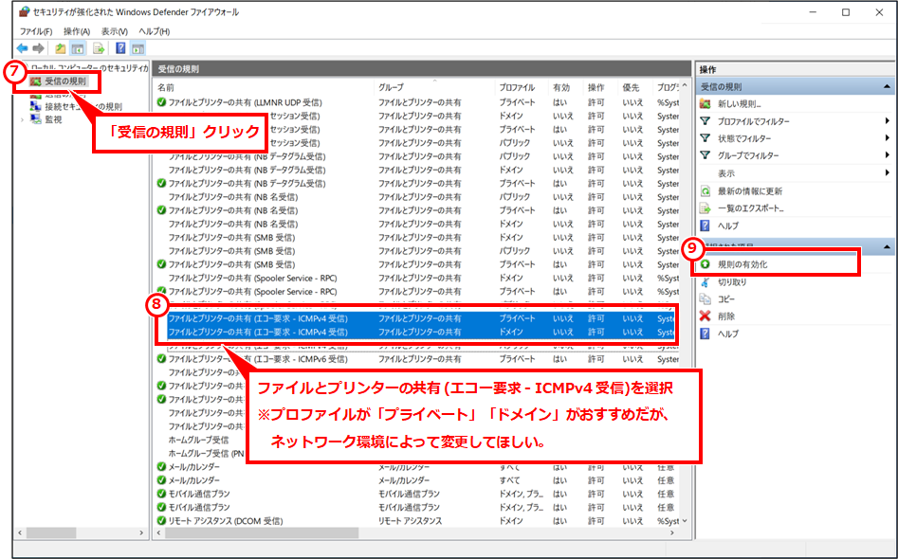This screenshot has width=898, height=559.
Task: Select the Spooler Service - RPC rule with ドメイン profile
Action: click(417, 278)
